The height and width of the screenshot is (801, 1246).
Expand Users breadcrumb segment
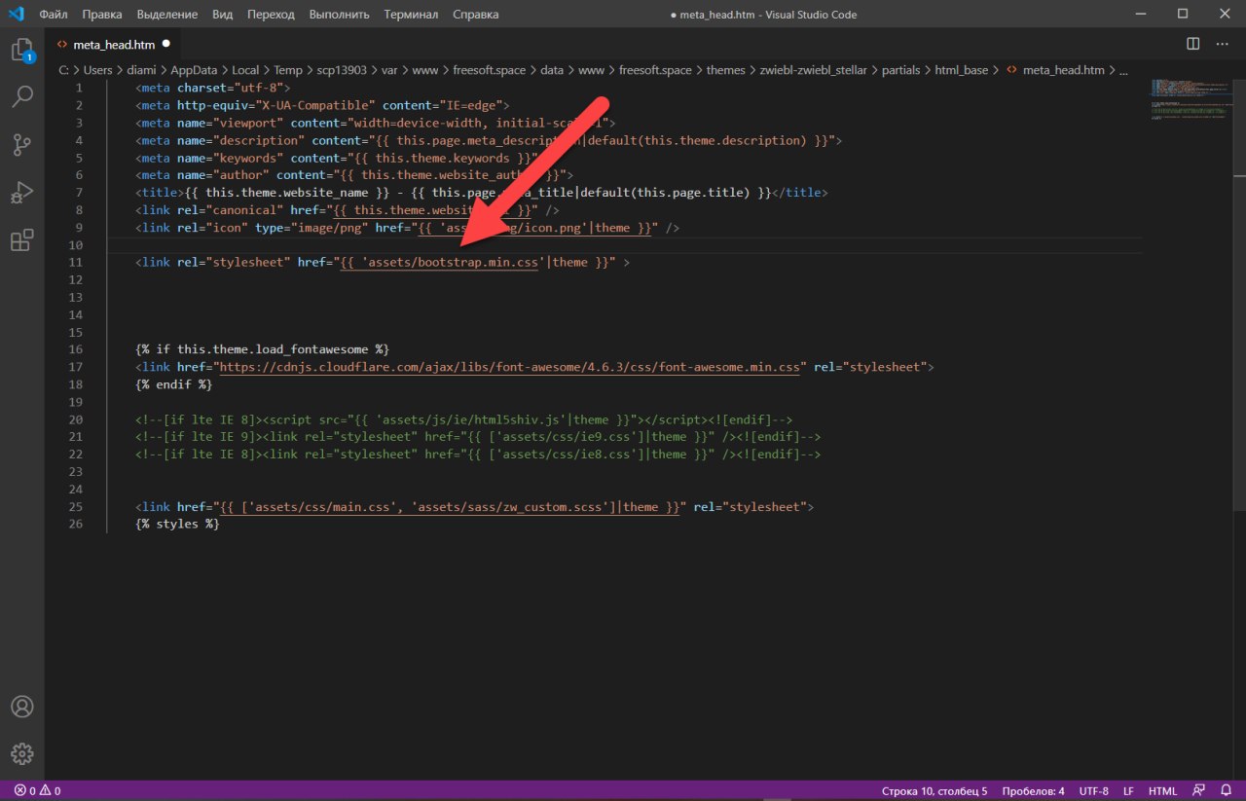click(x=98, y=70)
